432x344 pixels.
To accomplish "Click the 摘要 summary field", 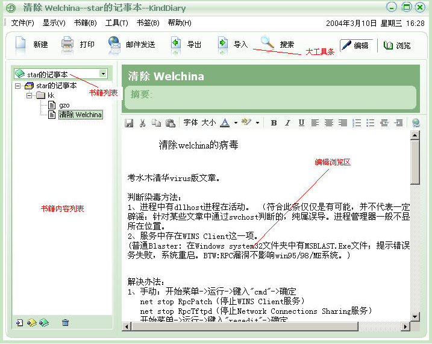I will coord(271,97).
